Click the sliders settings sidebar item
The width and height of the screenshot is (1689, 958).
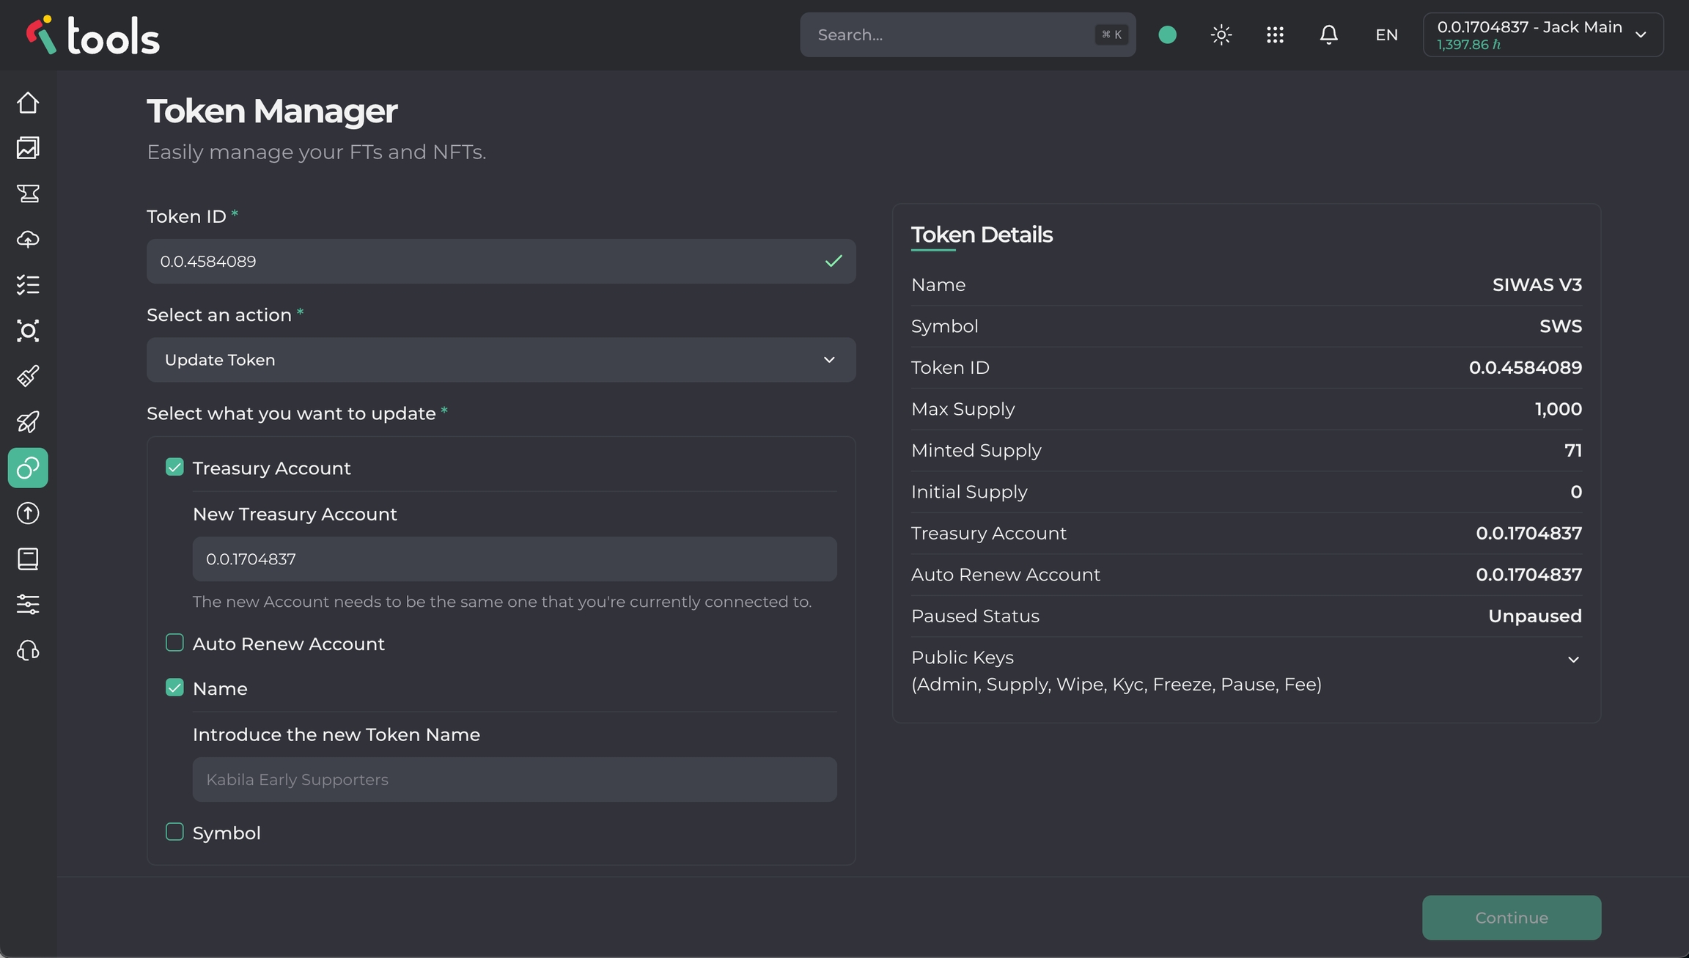pos(28,605)
